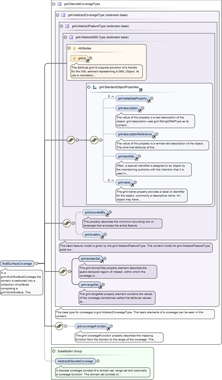Follow the gml:name link arrow icon
222x380 pixels.
(132, 185)
